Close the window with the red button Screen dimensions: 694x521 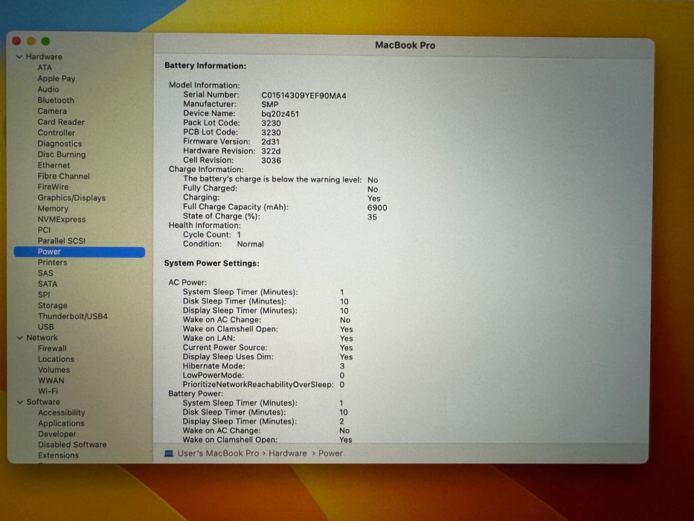(16, 41)
